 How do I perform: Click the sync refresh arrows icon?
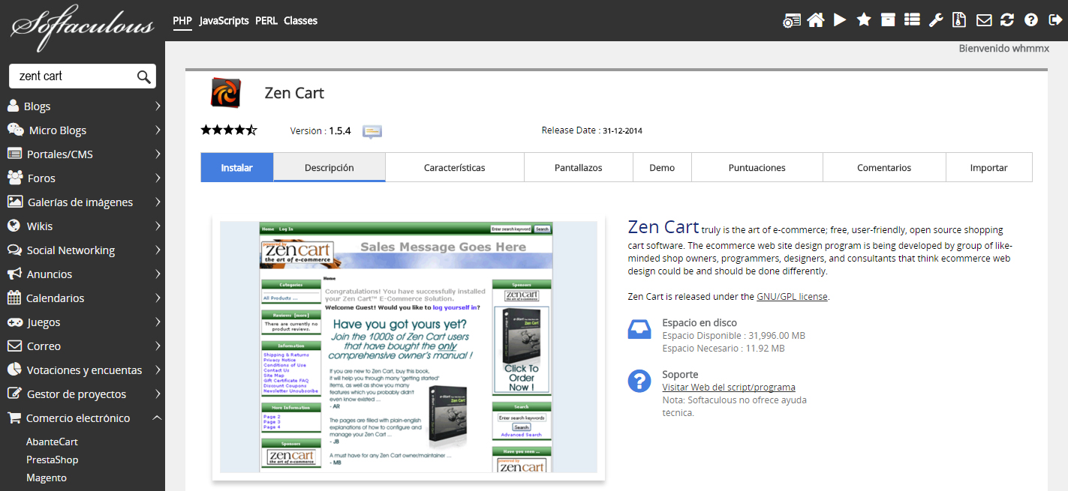tap(1007, 20)
